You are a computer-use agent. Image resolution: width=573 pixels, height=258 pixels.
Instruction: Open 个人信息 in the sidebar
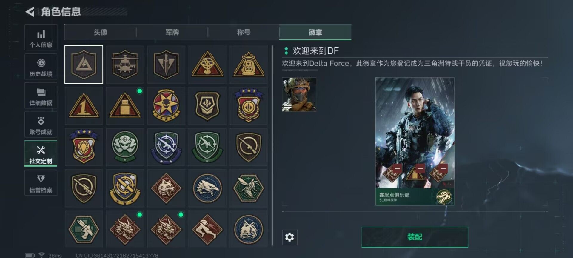41,38
